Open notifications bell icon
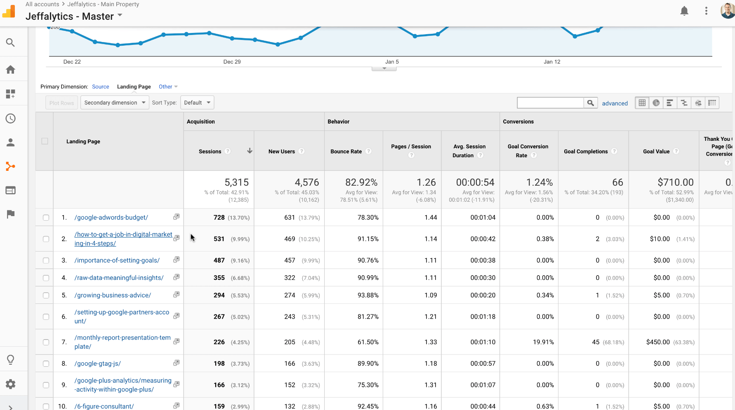 point(684,11)
